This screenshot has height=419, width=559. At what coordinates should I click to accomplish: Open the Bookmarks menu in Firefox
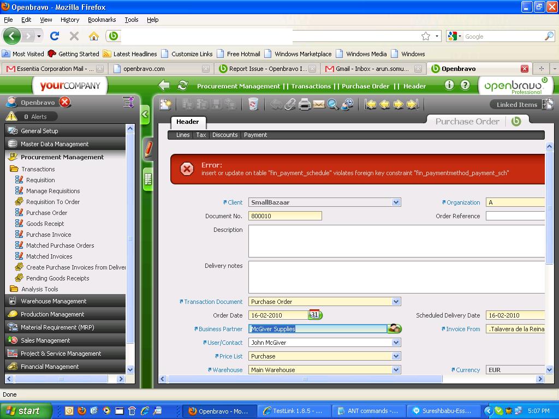click(x=102, y=20)
